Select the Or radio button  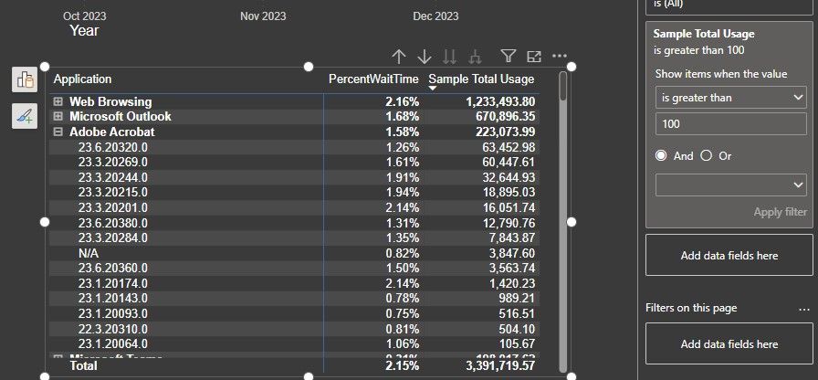pyautogui.click(x=706, y=155)
